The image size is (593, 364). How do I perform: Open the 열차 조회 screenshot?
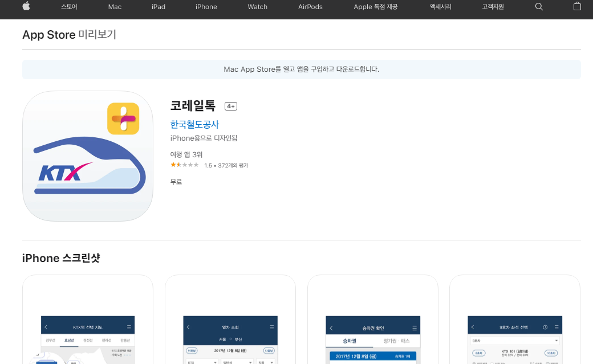(x=230, y=320)
